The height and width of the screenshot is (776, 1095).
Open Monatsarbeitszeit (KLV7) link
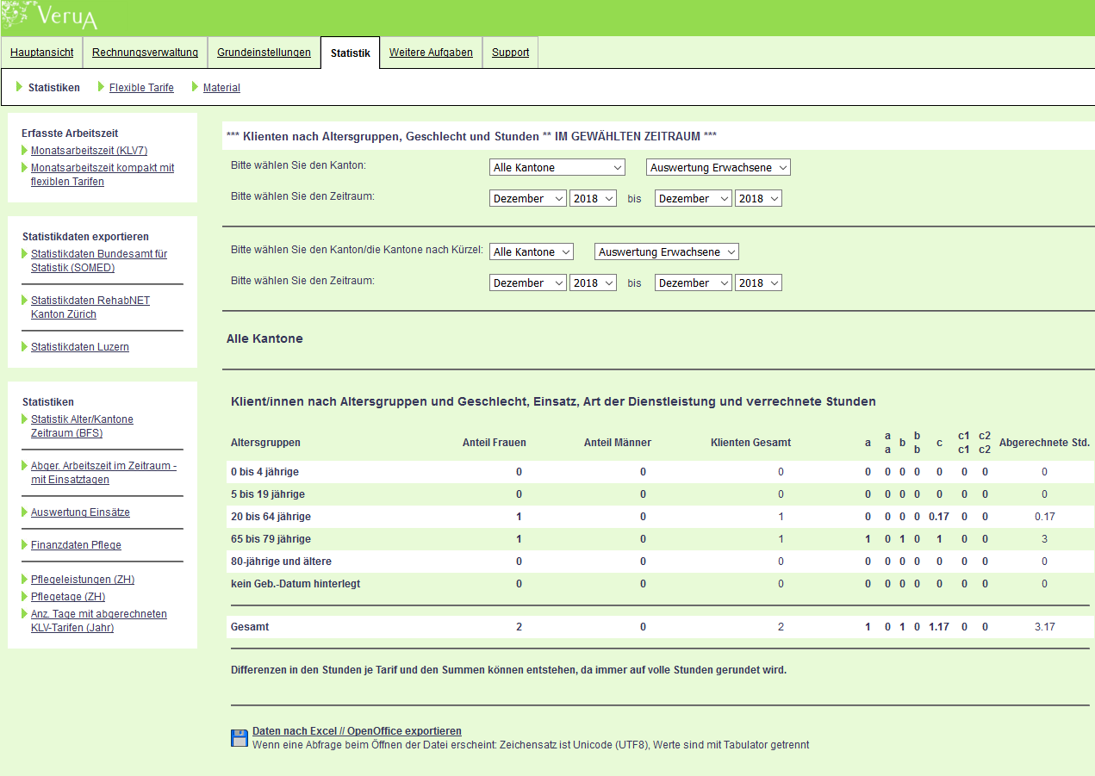[89, 151]
